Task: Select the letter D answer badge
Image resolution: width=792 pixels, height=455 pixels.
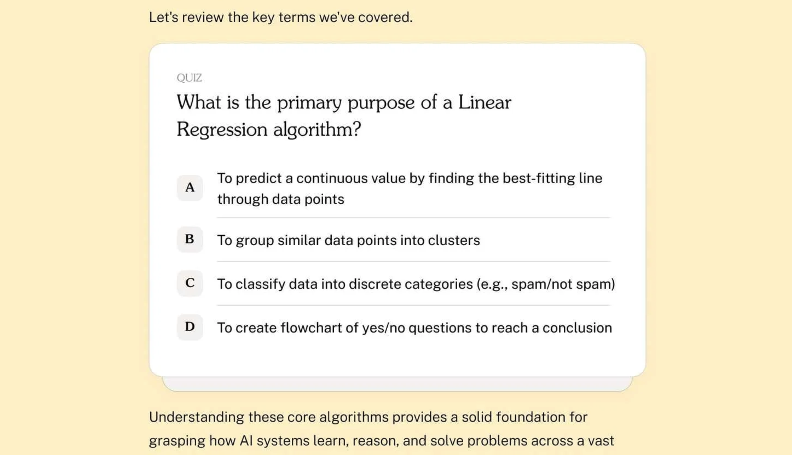Action: tap(190, 327)
